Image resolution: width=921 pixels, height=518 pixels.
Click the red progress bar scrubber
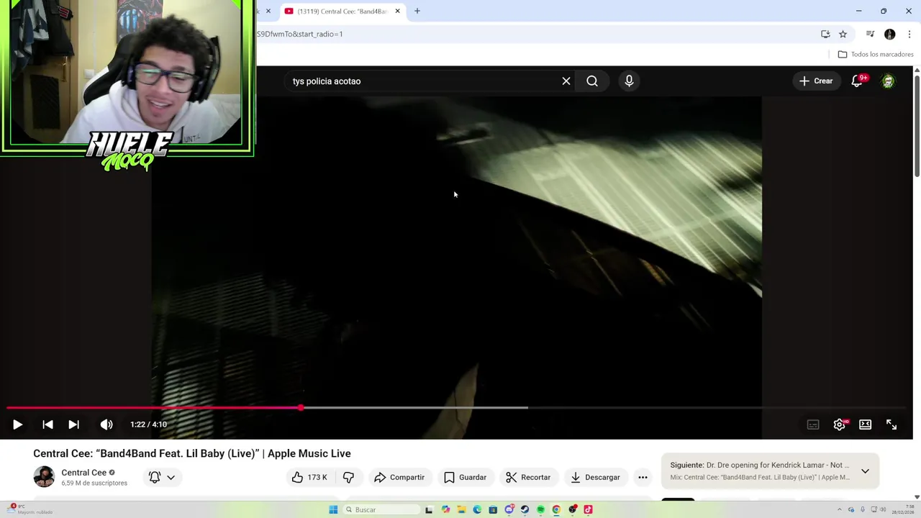pos(301,408)
